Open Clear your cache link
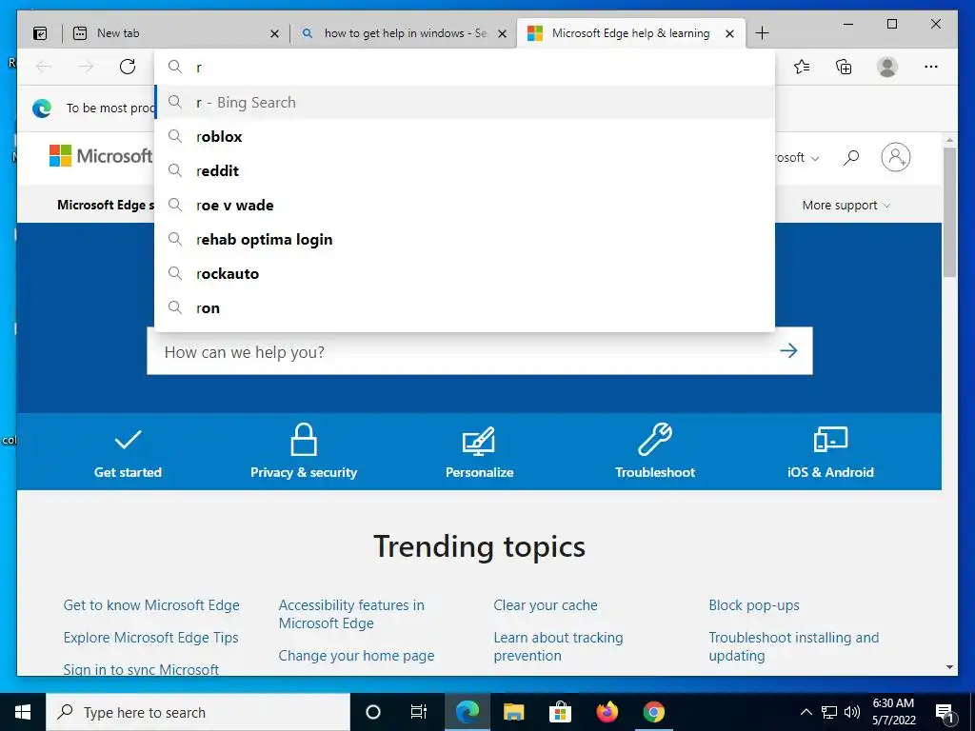 coord(546,604)
